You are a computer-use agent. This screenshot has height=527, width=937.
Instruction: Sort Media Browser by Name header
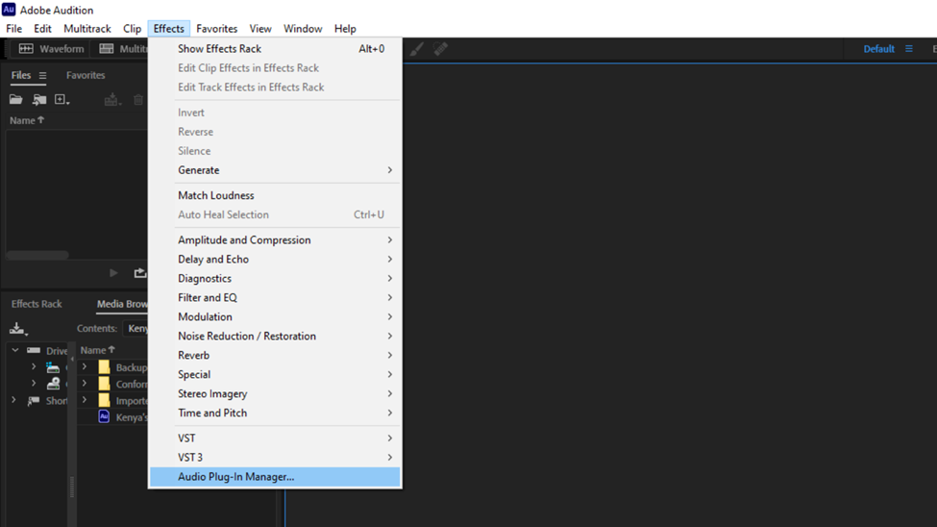[x=97, y=350]
